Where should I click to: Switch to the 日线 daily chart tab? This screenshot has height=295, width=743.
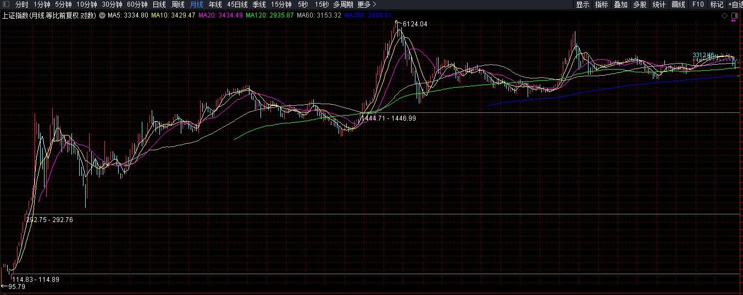tap(159, 4)
